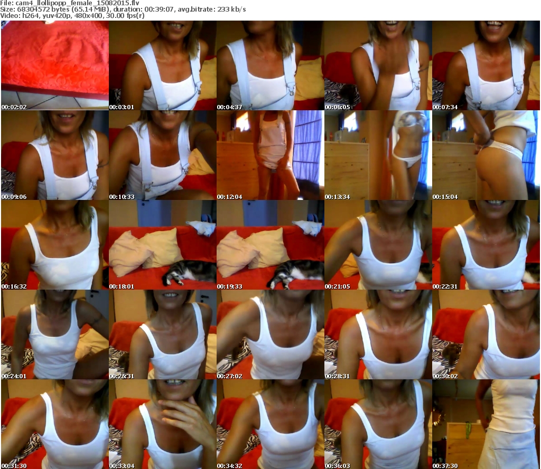Select the Size and duration info line
Image resolution: width=541 pixels, height=469 pixels.
tap(123, 9)
